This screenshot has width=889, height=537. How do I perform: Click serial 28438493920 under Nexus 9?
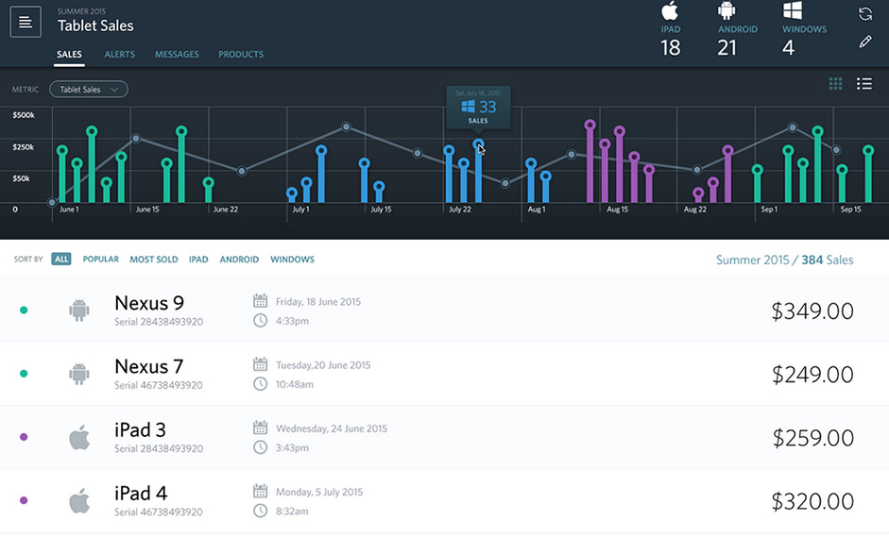click(x=159, y=322)
